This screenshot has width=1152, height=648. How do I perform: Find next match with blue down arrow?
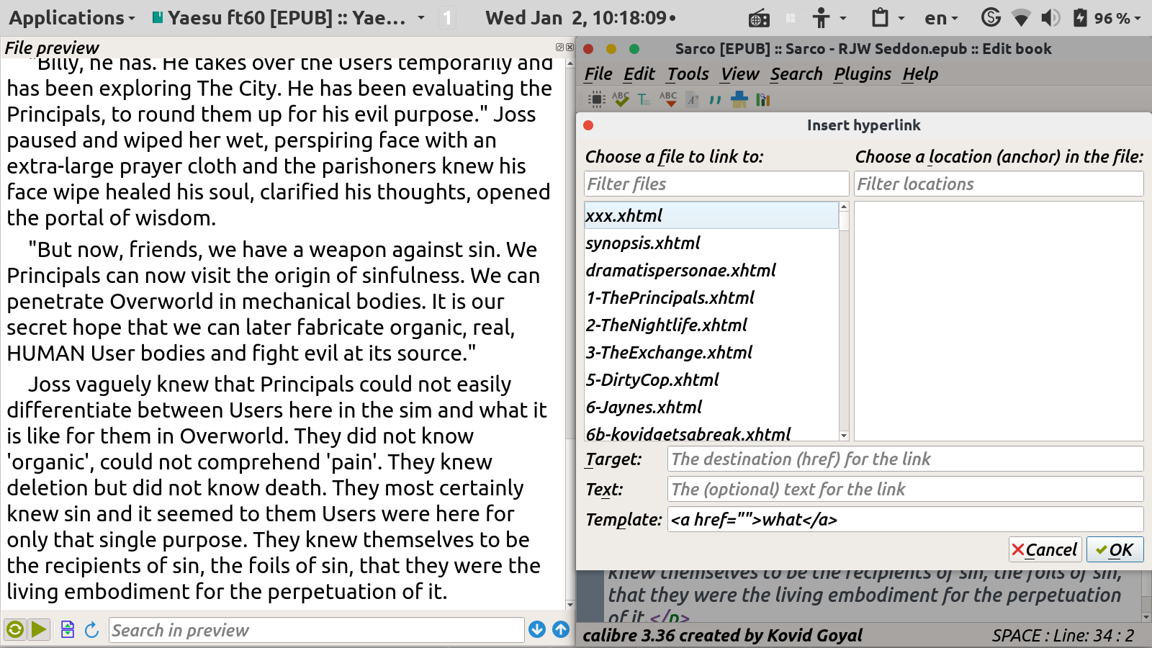[x=537, y=629]
